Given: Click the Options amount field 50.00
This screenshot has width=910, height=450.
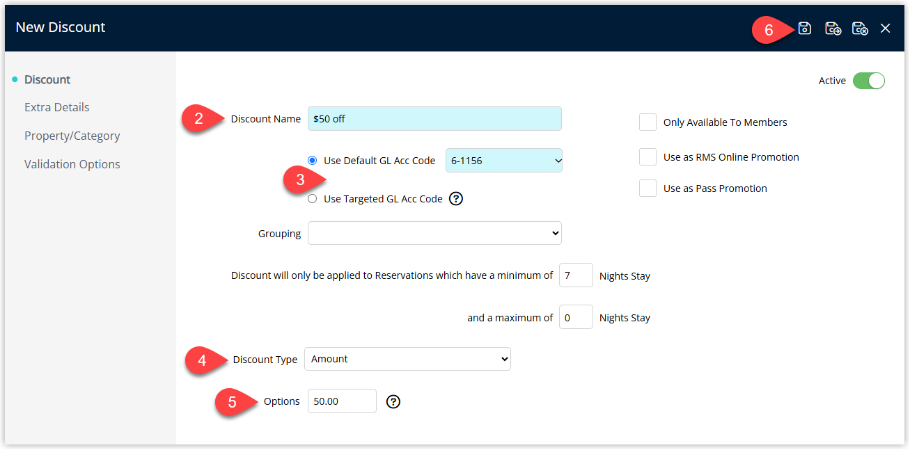Looking at the screenshot, I should pyautogui.click(x=342, y=401).
